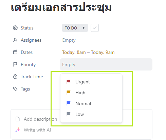Advance status using arrow next to TO DO
This screenshot has height=140, width=166.
[x=84, y=28]
